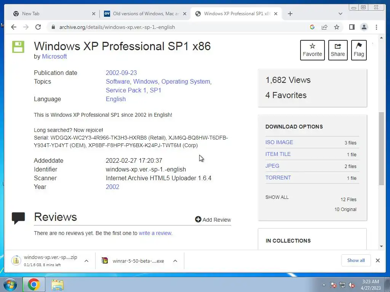Open the Service Pack 1 topic link

pos(126,90)
